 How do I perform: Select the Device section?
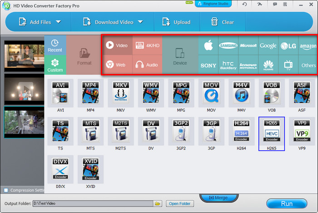(x=180, y=55)
